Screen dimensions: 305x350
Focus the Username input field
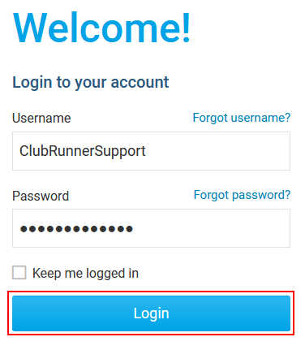(151, 151)
